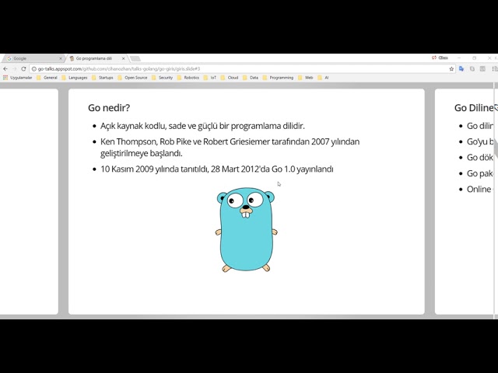Open the Cloud bookmarks folder
This screenshot has width=498, height=373.
point(230,78)
